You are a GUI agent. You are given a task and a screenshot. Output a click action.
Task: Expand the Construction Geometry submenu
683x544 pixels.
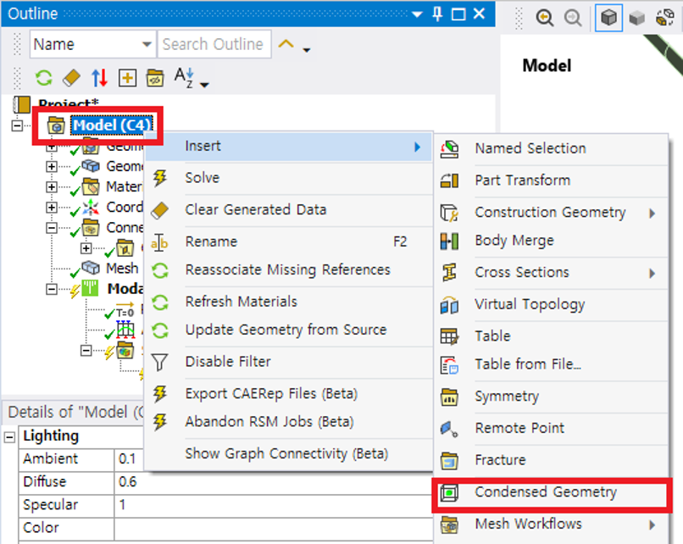coord(652,213)
